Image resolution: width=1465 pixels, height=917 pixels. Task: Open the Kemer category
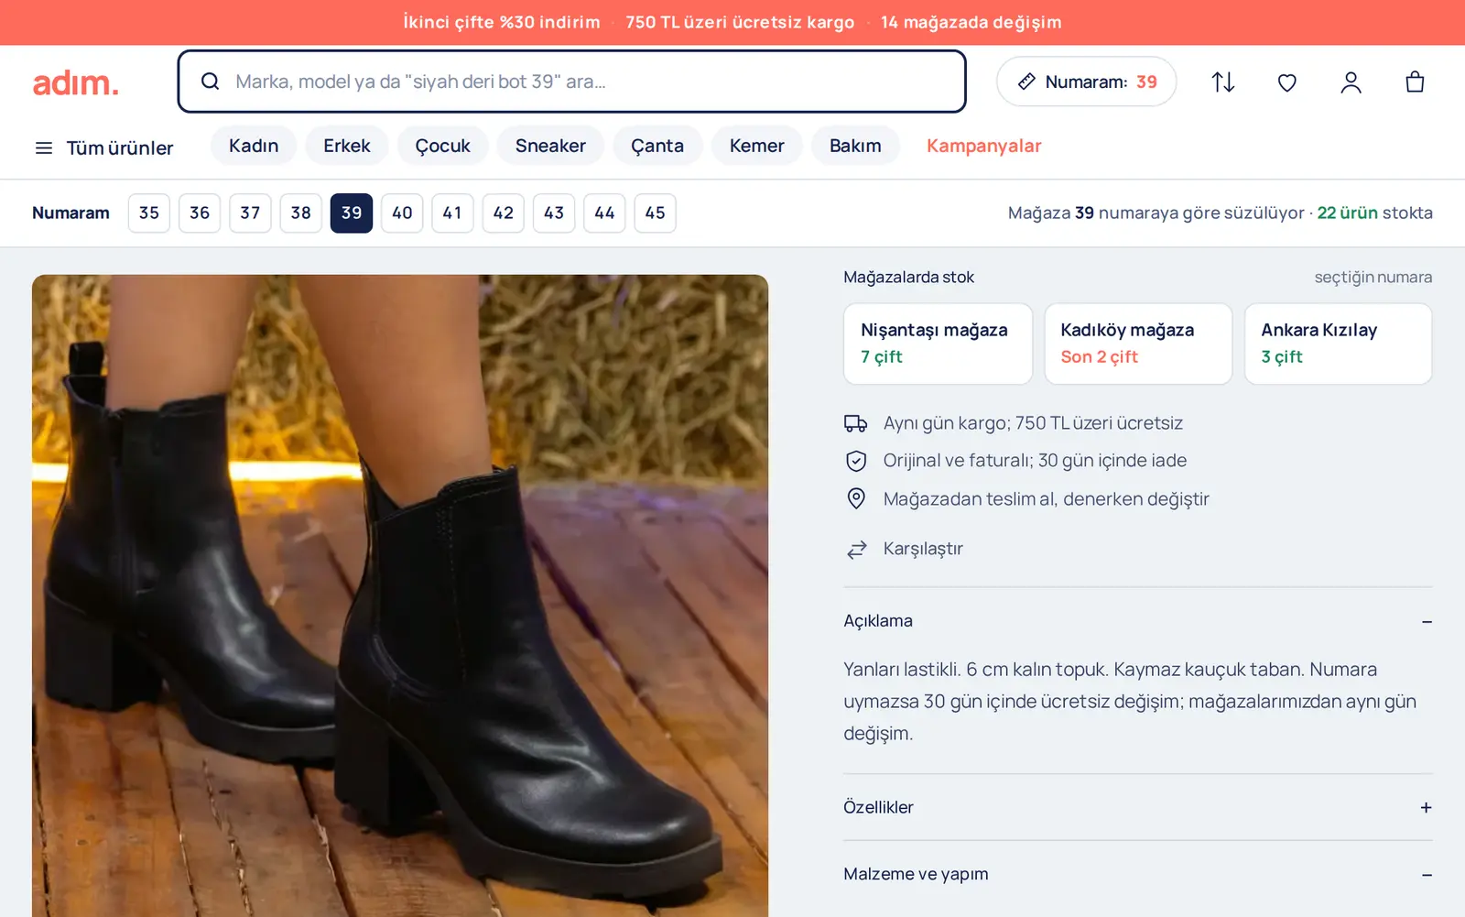coord(757,146)
